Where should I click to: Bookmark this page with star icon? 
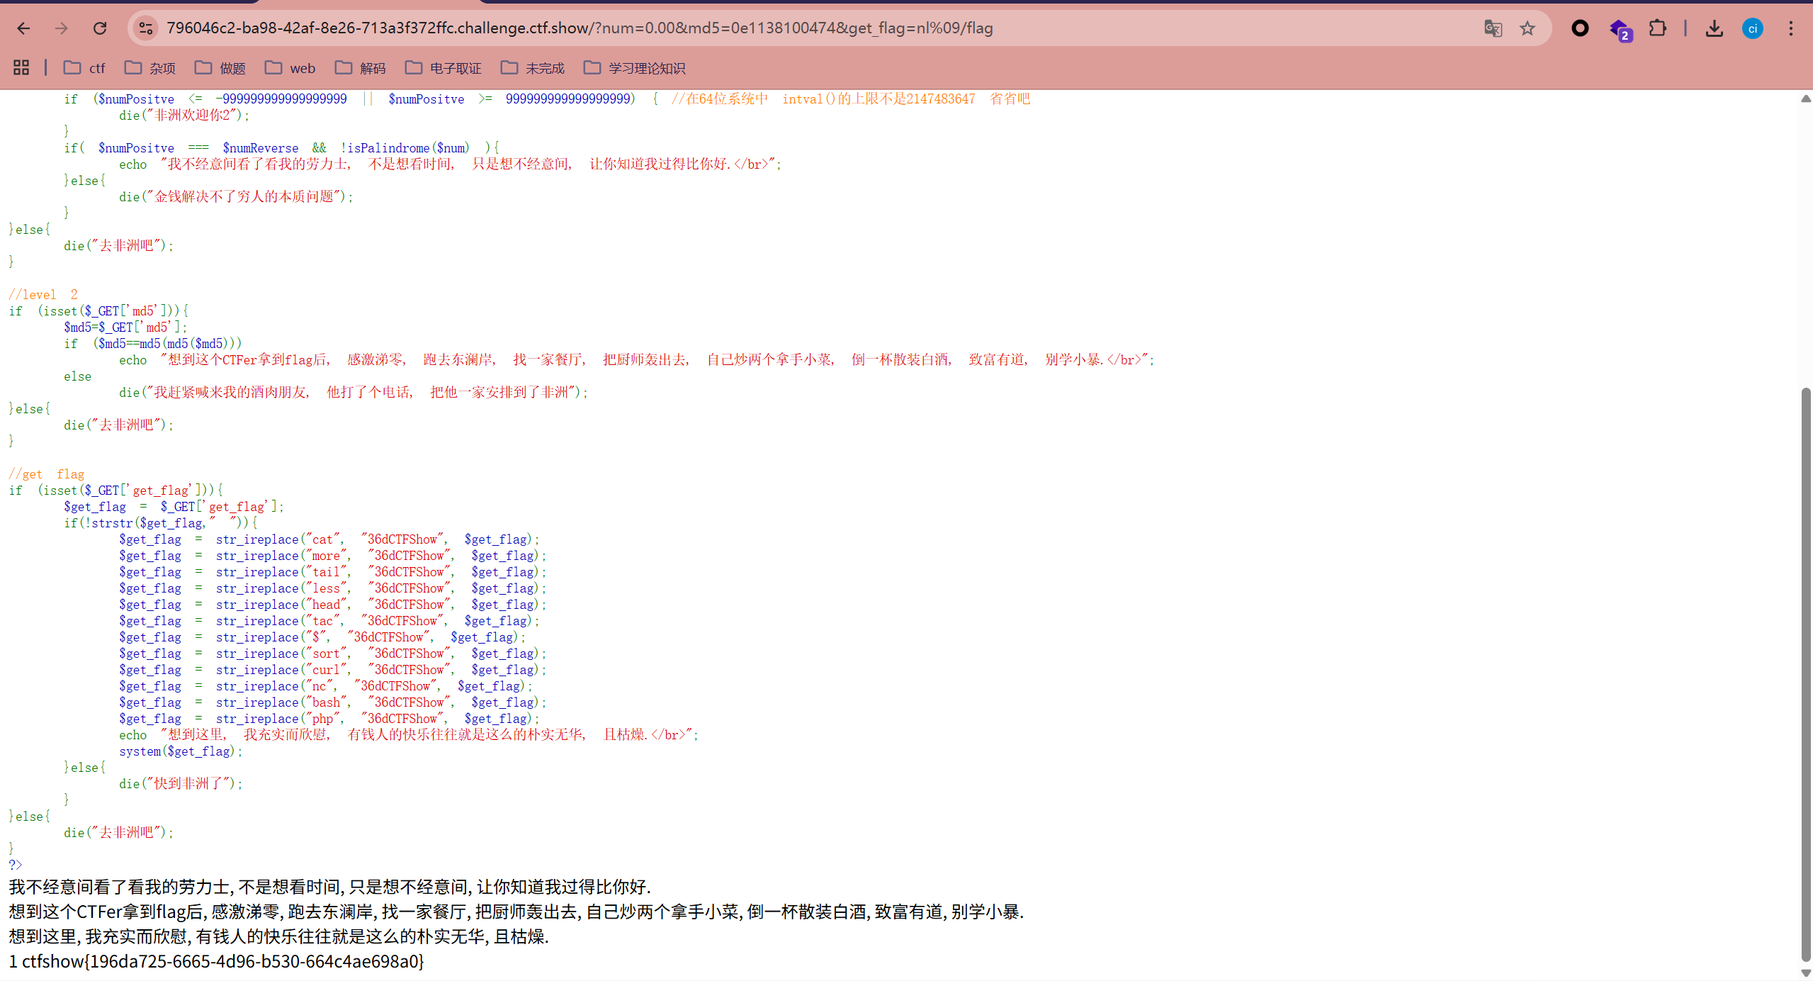[1527, 28]
